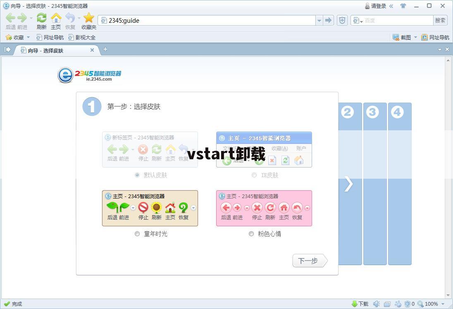Select the 默认皮肤 radio button
453x309 pixels.
(x=137, y=175)
